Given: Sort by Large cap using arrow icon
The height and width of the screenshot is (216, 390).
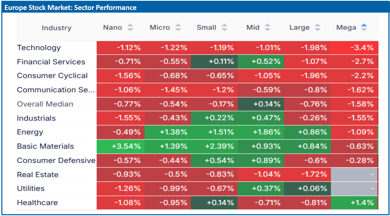Looking at the screenshot, I should pyautogui.click(x=317, y=28).
